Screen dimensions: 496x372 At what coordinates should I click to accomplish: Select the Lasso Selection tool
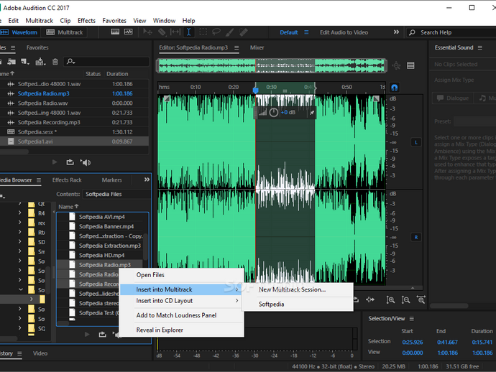tap(217, 32)
